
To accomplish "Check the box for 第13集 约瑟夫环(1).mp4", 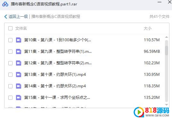I will pyautogui.click(x=11, y=75).
